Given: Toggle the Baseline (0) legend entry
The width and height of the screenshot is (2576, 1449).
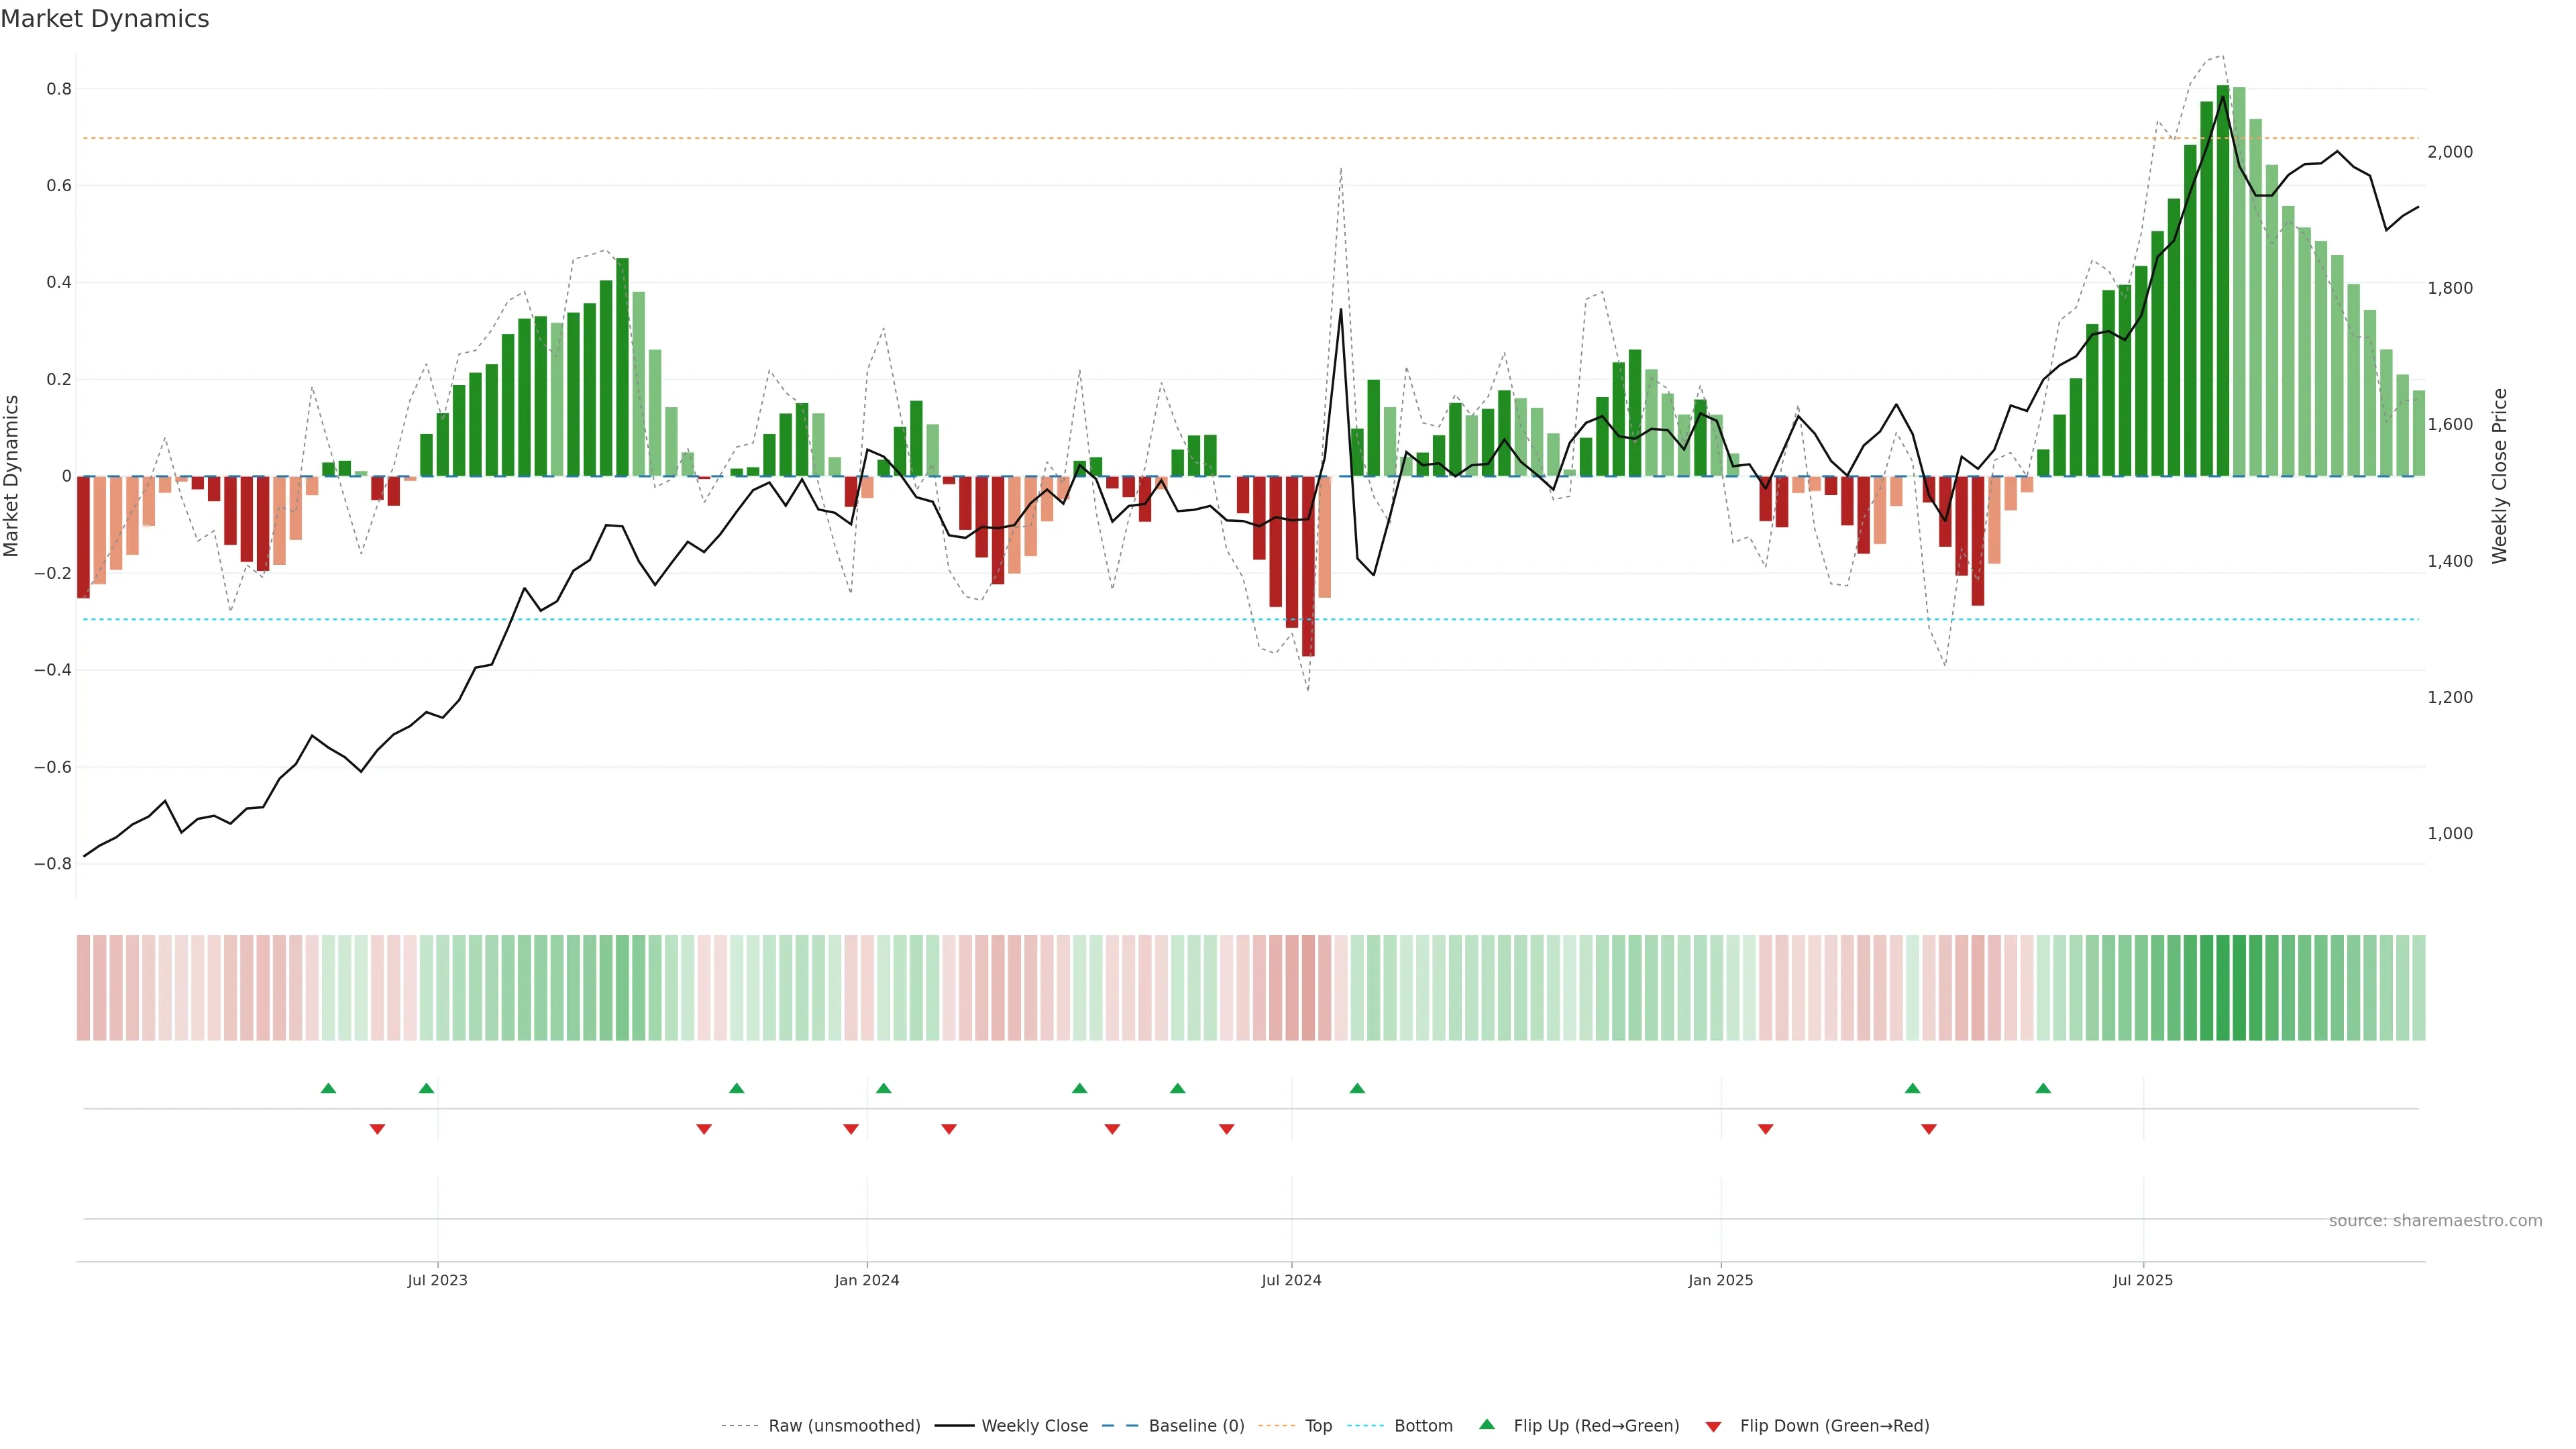Looking at the screenshot, I should coord(1196,1426).
